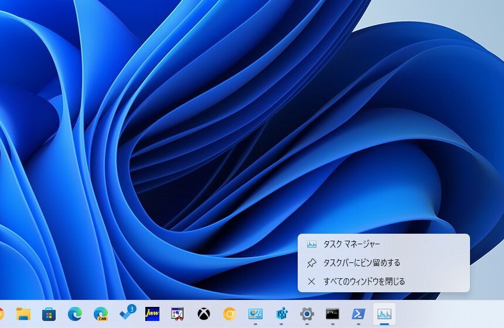Viewport: 504px width, 328px height.
Task: Open the Snipping Tool with scissors icon
Action: point(178,314)
